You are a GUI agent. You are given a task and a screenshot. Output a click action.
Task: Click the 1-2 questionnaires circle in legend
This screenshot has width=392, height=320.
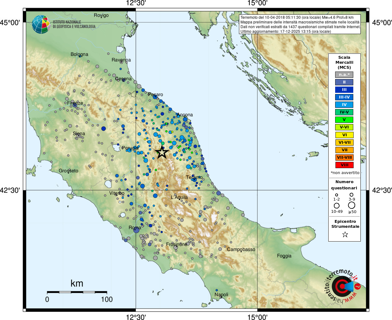(x=336, y=195)
